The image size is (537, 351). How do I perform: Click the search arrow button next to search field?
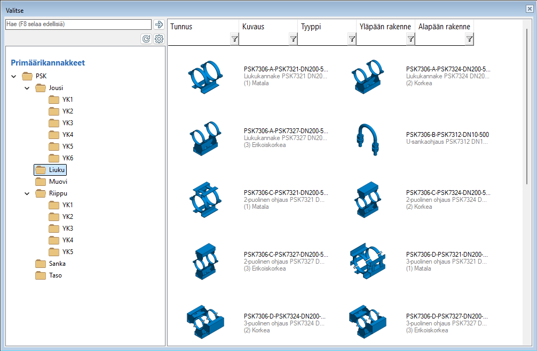point(159,25)
